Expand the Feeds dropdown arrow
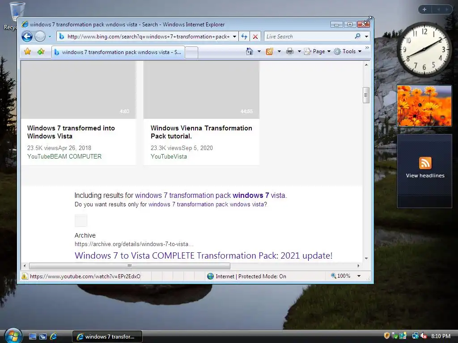This screenshot has width=458, height=343. click(279, 52)
